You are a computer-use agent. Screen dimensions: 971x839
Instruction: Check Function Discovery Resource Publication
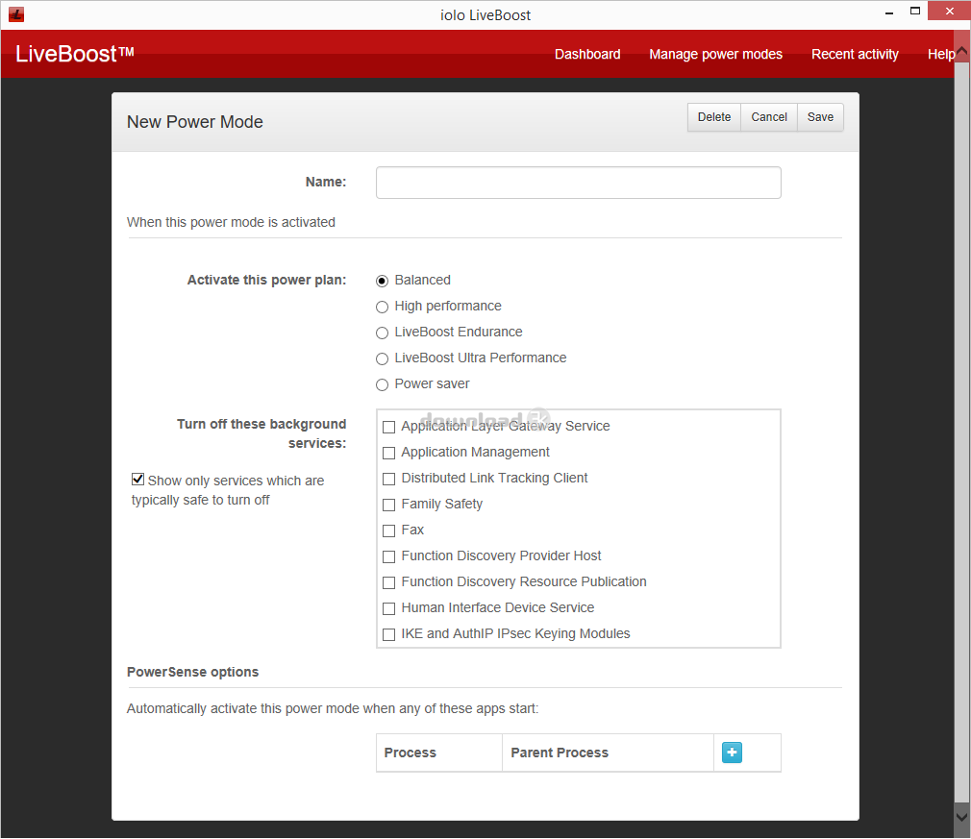pos(389,583)
